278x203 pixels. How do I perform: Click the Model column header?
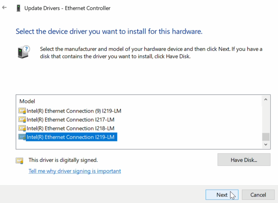pyautogui.click(x=27, y=101)
